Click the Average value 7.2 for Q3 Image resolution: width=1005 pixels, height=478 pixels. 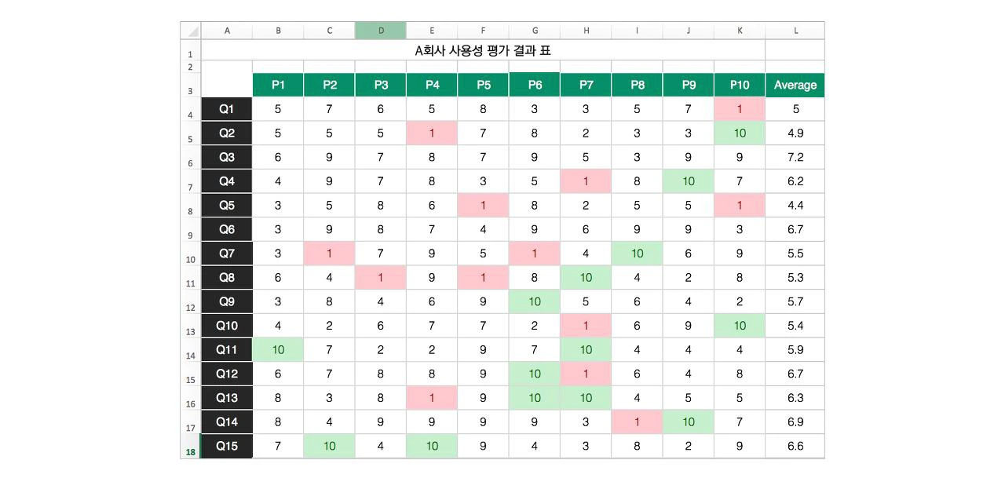coord(795,157)
